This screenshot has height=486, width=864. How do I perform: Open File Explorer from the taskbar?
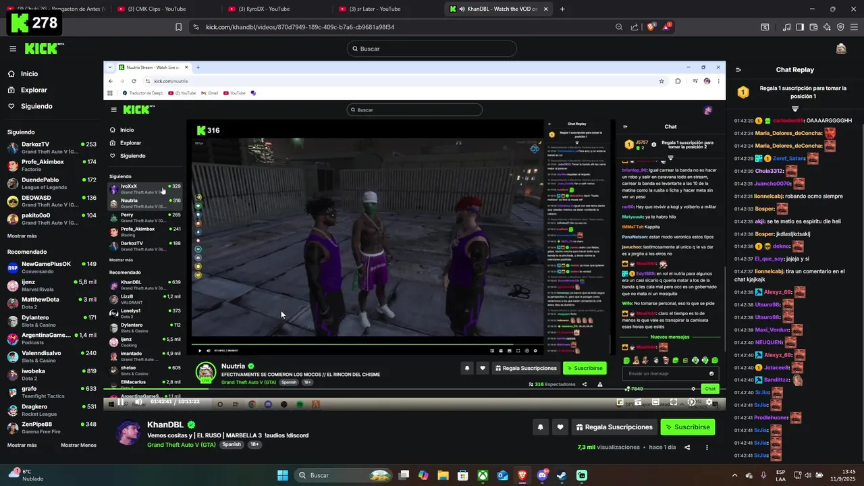[x=443, y=475]
